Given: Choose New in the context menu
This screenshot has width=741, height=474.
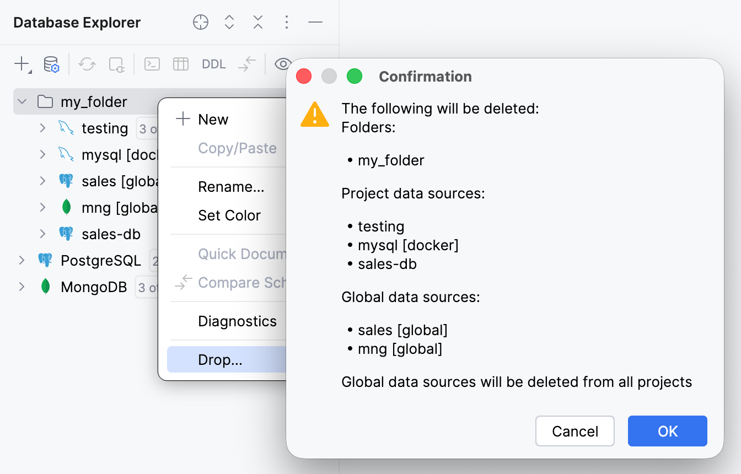Looking at the screenshot, I should (x=227, y=120).
